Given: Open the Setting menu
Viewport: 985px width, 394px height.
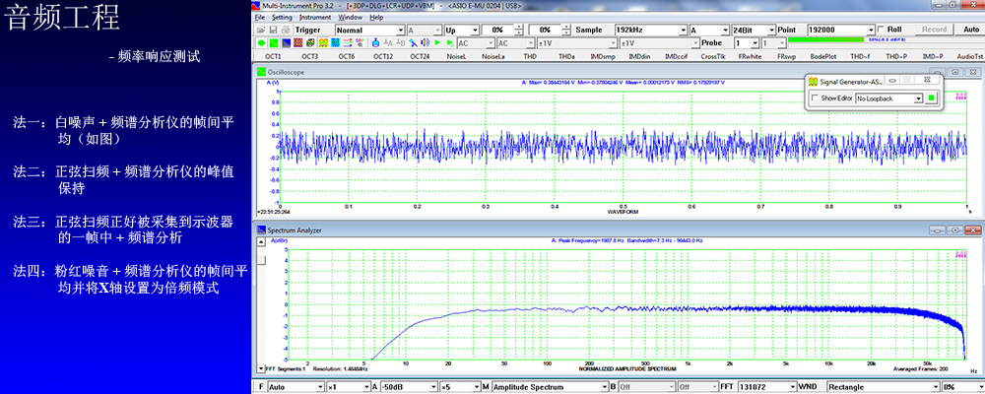Looking at the screenshot, I should click(x=282, y=18).
